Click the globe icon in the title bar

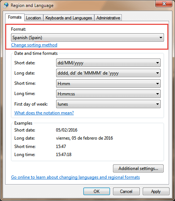click(6, 5)
